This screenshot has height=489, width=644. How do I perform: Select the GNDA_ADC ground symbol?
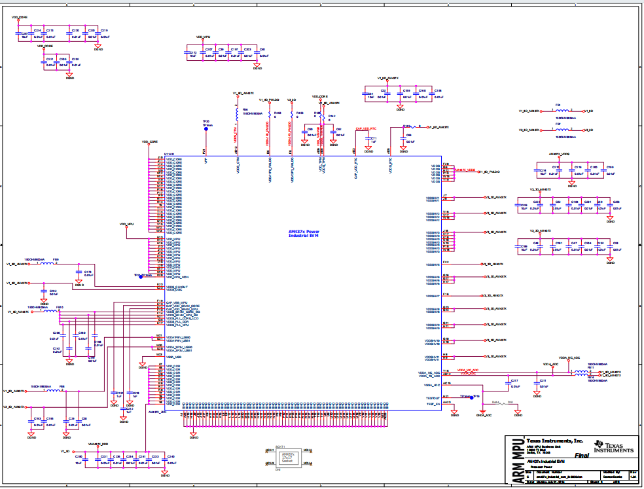(x=484, y=411)
